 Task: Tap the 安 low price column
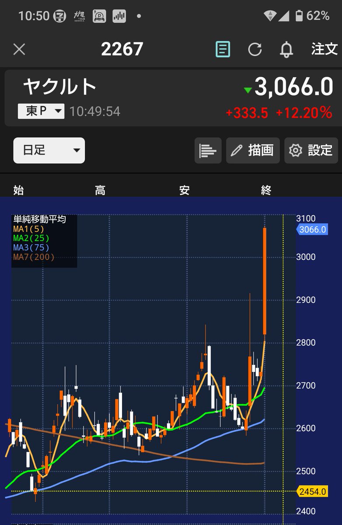point(184,190)
